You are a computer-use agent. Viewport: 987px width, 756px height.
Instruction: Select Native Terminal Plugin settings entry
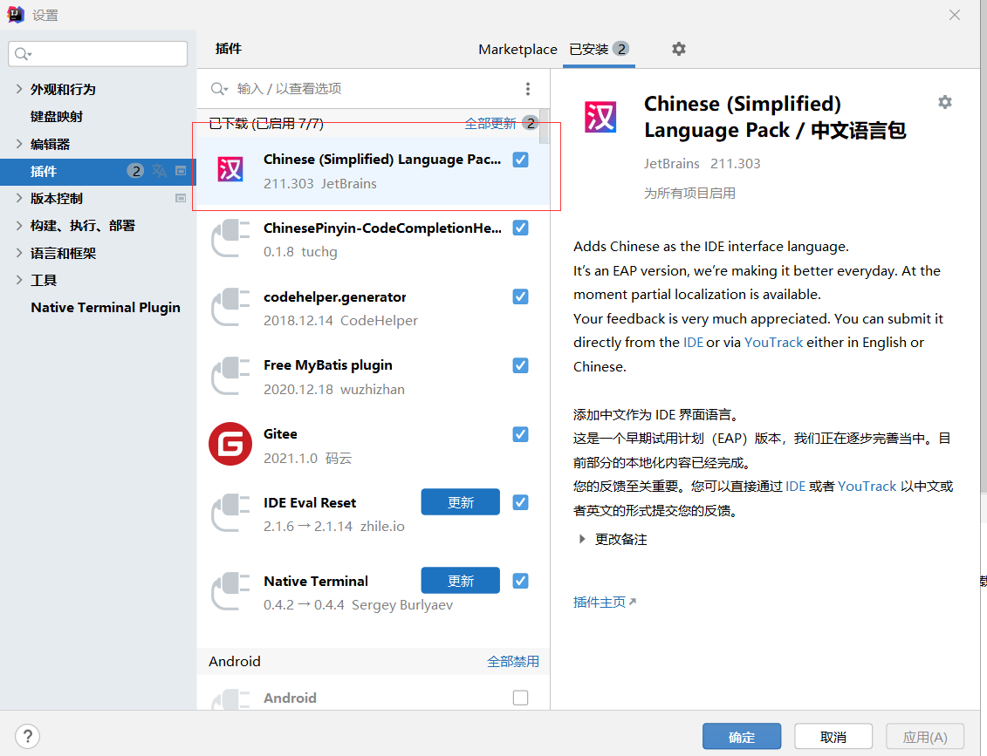pos(106,308)
